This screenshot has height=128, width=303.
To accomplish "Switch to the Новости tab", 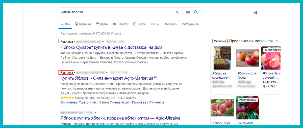I will pos(121,24).
